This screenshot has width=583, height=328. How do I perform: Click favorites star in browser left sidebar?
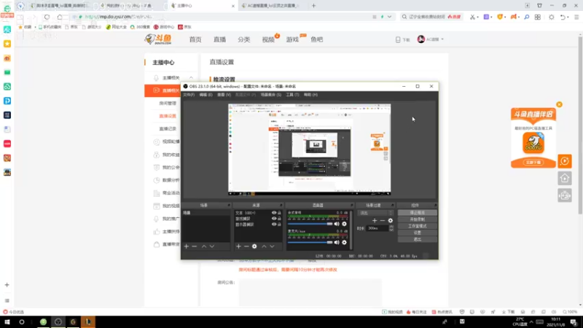(7, 44)
